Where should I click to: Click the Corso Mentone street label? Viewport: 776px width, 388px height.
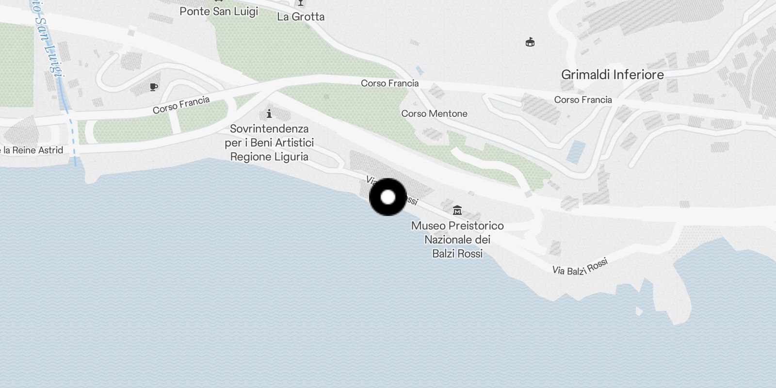434,113
